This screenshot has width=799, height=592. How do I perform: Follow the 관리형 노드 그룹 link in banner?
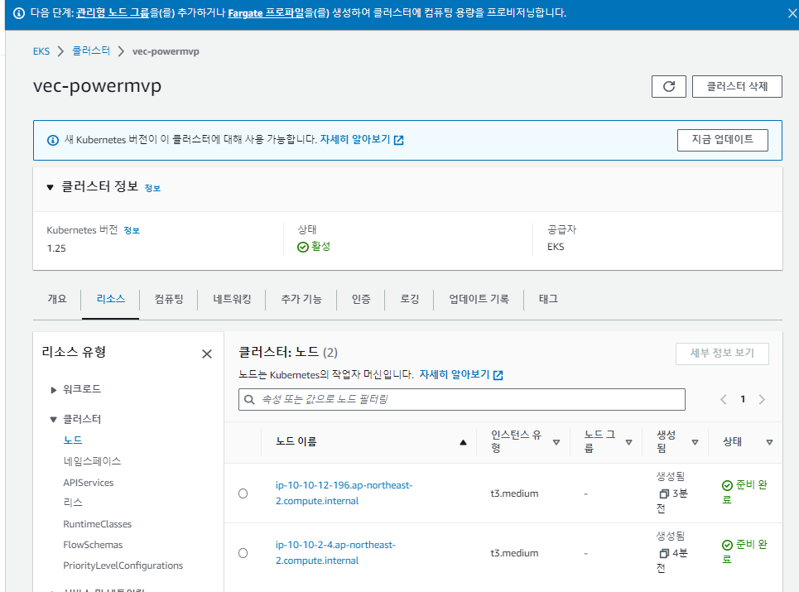[112, 13]
